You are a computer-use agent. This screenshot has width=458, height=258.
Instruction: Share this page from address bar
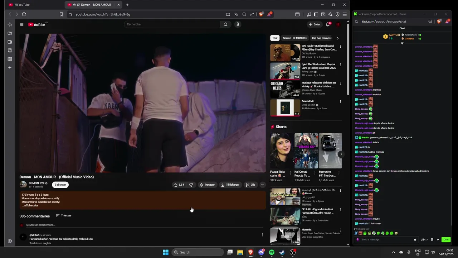(252, 14)
